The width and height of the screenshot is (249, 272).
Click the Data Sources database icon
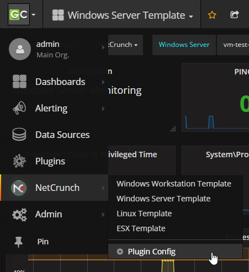(19, 135)
